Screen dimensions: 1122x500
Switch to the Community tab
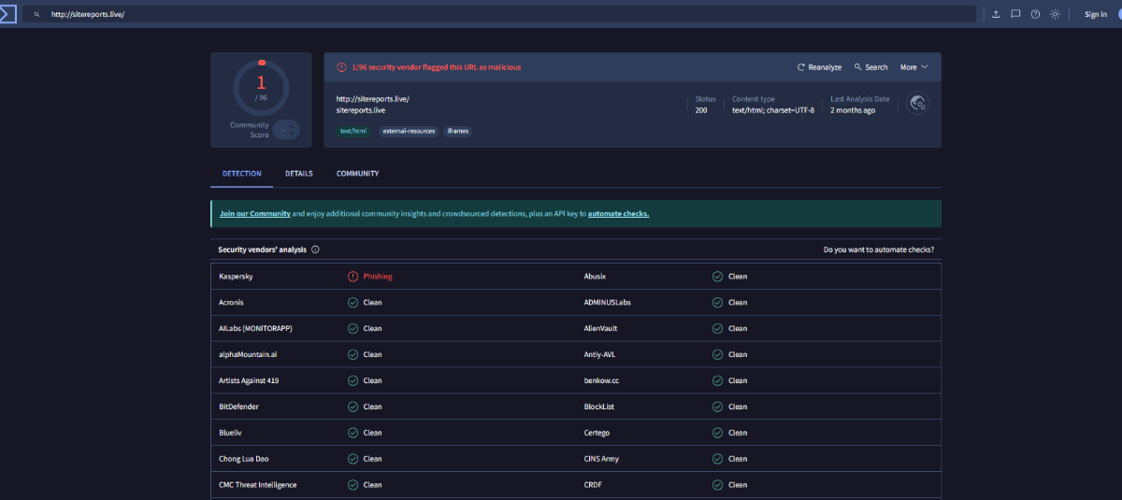click(357, 174)
